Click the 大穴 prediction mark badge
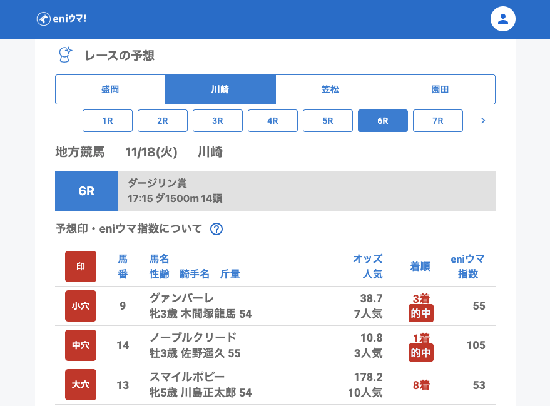The width and height of the screenshot is (550, 406). (x=81, y=385)
